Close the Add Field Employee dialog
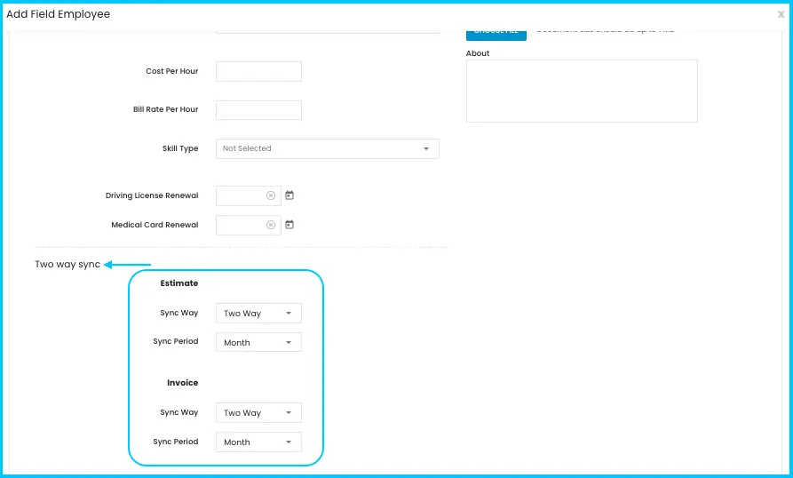Viewport: 793px width, 478px height. 781,14
